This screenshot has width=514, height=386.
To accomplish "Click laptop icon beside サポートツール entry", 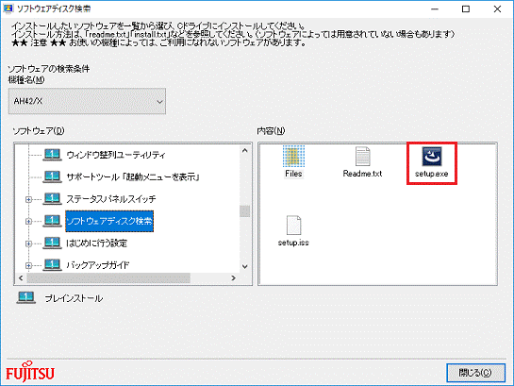I will coord(52,176).
